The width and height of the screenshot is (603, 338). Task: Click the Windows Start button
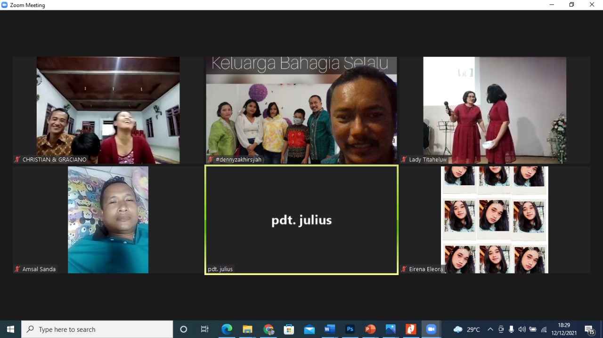10,330
